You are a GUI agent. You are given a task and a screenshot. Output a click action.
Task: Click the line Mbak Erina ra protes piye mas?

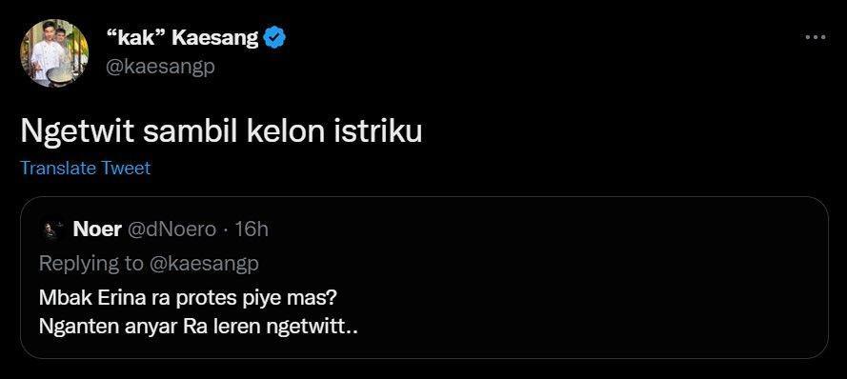(x=191, y=299)
